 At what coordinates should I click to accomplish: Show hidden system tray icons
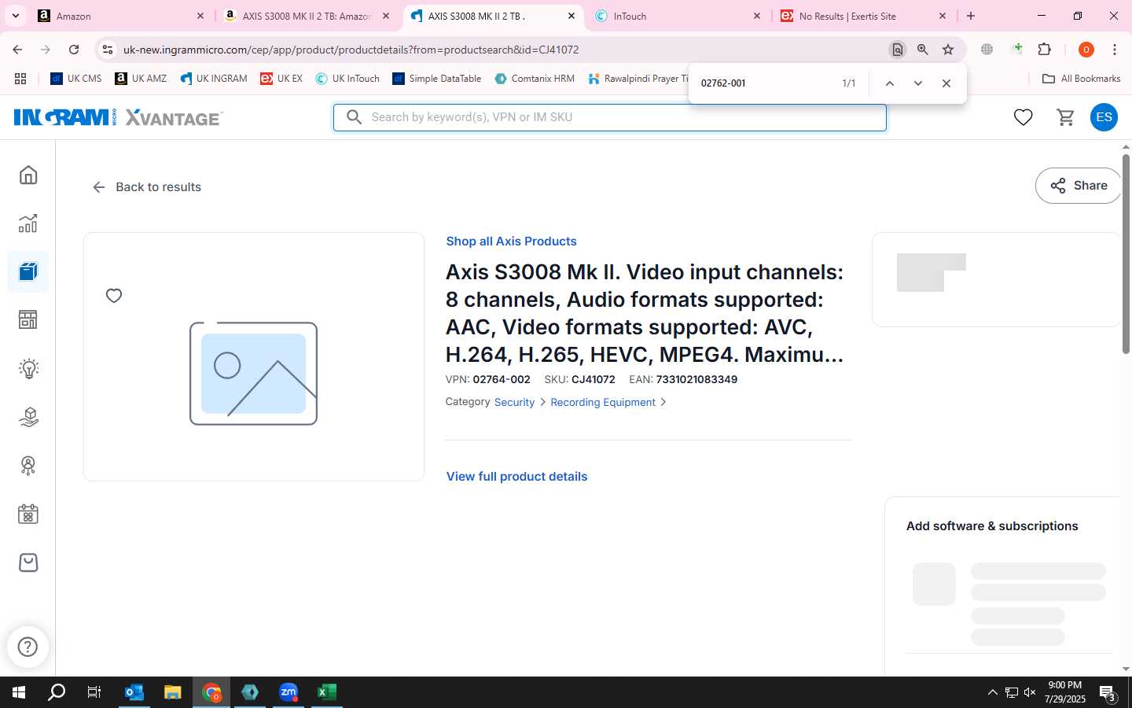tap(992, 692)
